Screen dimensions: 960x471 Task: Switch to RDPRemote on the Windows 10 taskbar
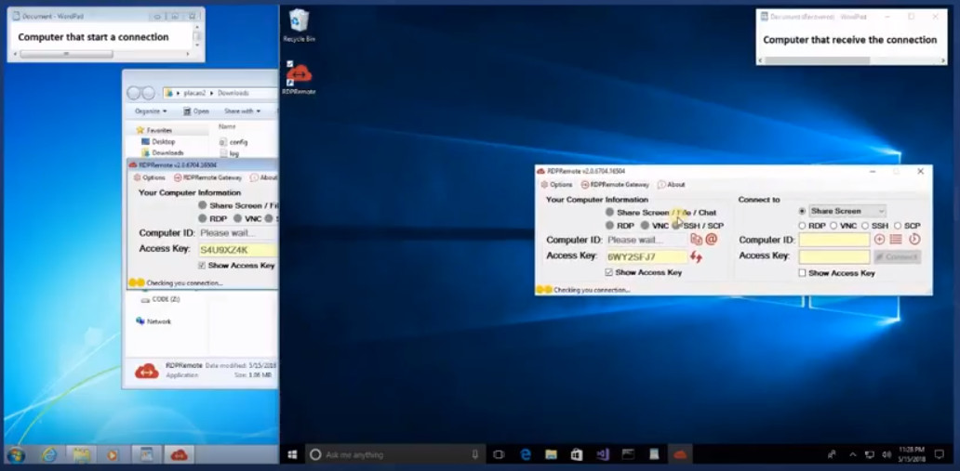click(x=680, y=454)
